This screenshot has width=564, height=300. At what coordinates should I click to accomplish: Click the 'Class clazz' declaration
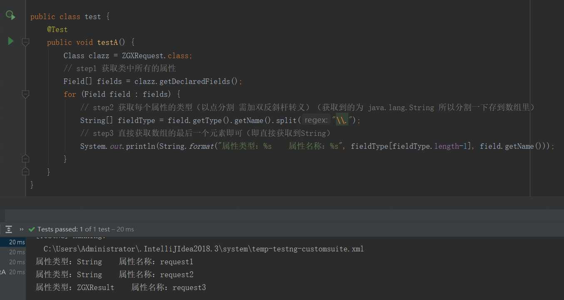coord(86,55)
